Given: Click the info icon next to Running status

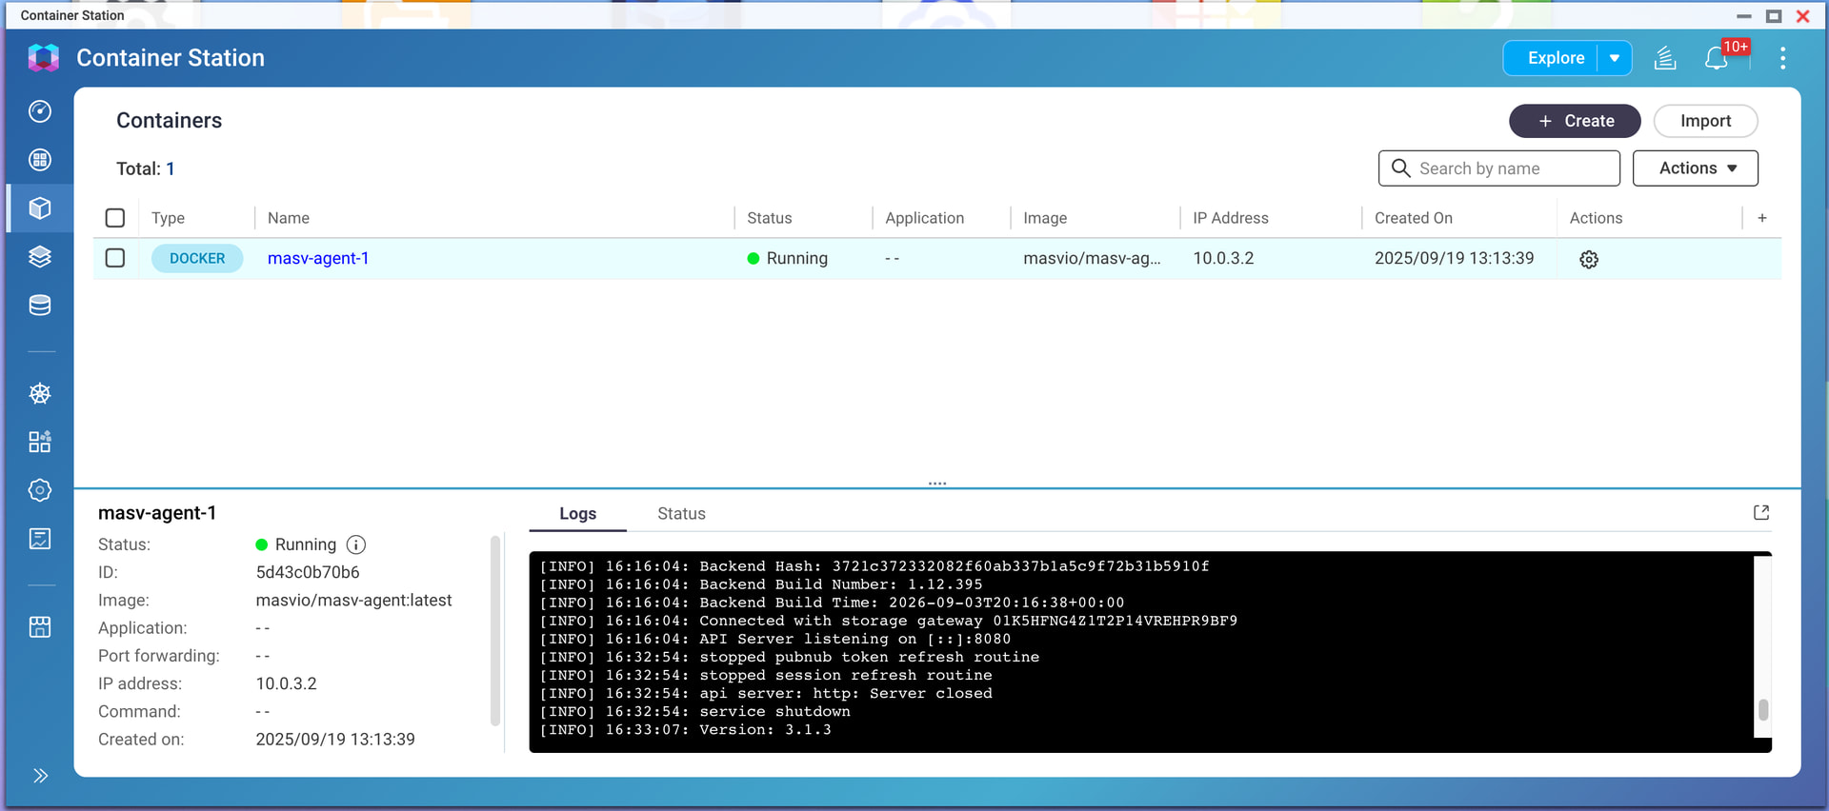Looking at the screenshot, I should (x=356, y=544).
